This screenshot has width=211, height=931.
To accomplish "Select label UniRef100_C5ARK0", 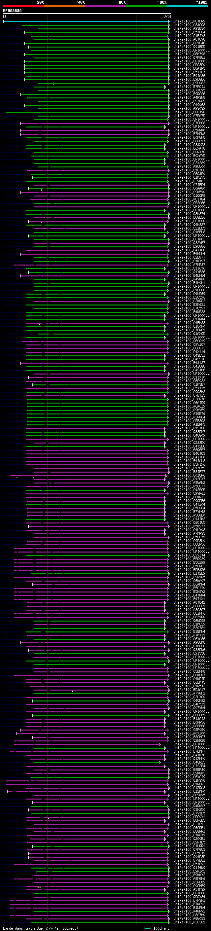I will tap(189, 130).
